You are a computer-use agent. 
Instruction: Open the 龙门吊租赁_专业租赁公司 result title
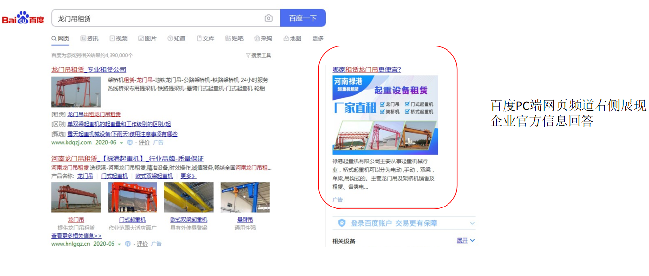click(x=89, y=69)
